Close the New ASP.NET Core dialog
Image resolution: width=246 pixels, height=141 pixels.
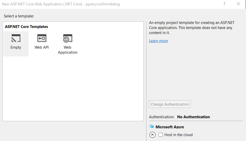[x=238, y=4]
